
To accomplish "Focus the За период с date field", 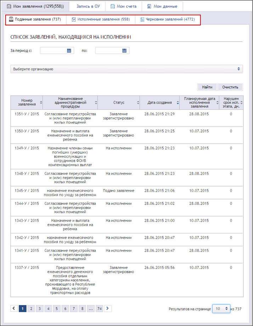I will [57, 50].
